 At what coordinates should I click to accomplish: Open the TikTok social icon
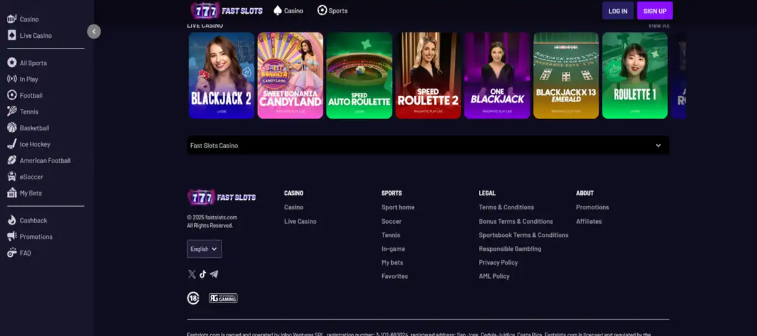pos(202,274)
